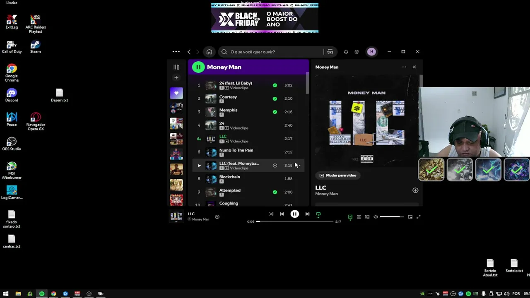Toggle shuffle
The image size is (530, 298).
tap(271, 214)
